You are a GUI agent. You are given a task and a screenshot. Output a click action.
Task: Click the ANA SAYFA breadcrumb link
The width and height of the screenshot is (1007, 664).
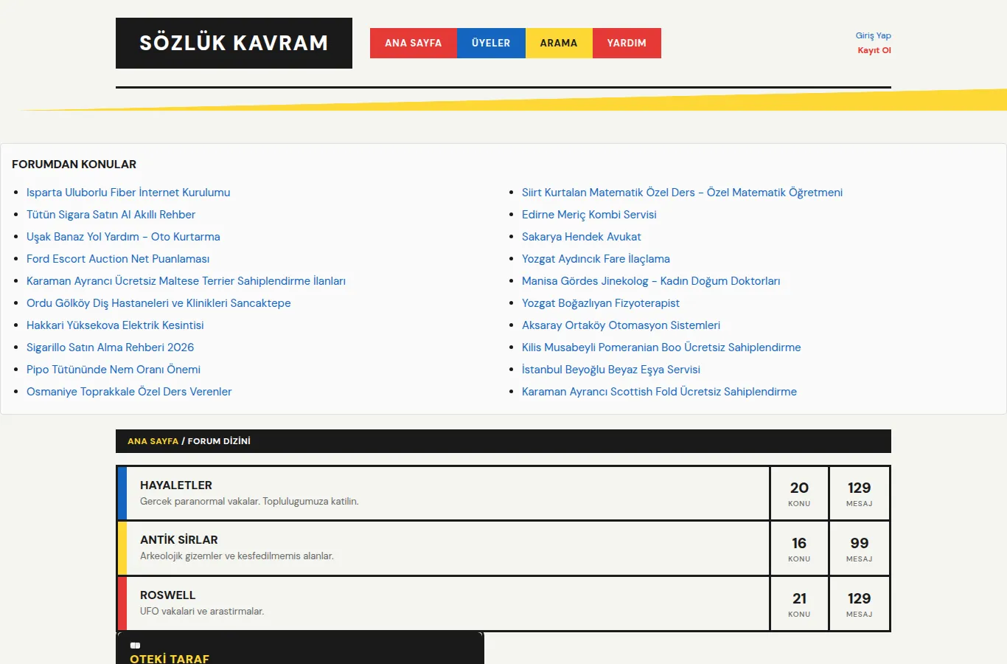pyautogui.click(x=153, y=441)
